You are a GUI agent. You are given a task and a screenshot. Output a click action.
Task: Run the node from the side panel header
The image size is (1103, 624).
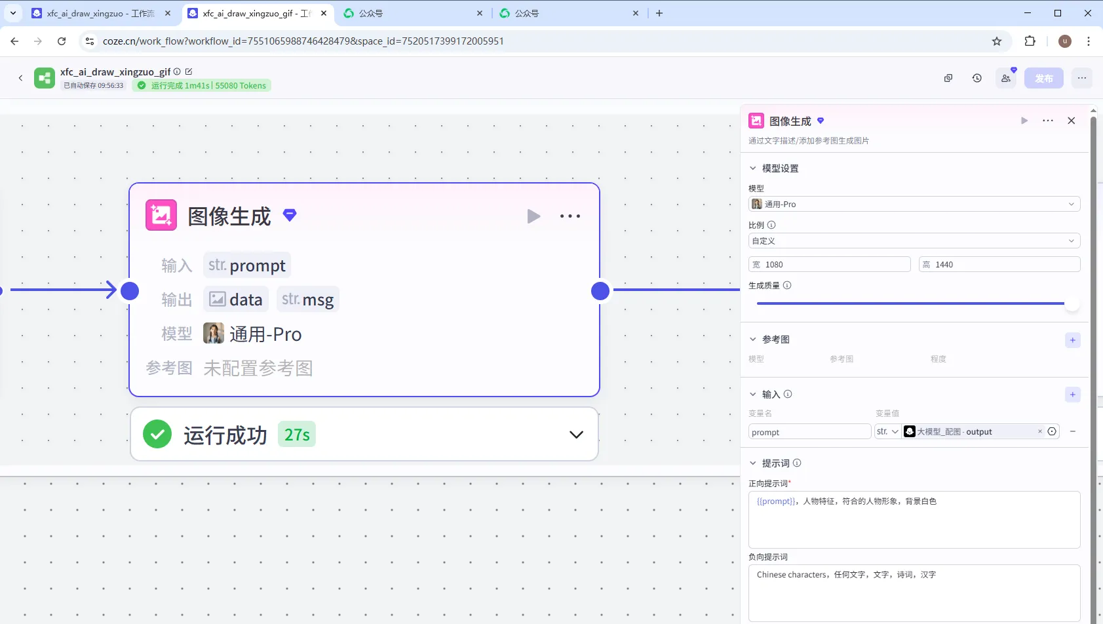pyautogui.click(x=1024, y=121)
